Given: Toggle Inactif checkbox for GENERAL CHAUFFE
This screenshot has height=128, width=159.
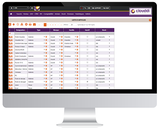Looking at the screenshot, I should (x=87, y=59).
